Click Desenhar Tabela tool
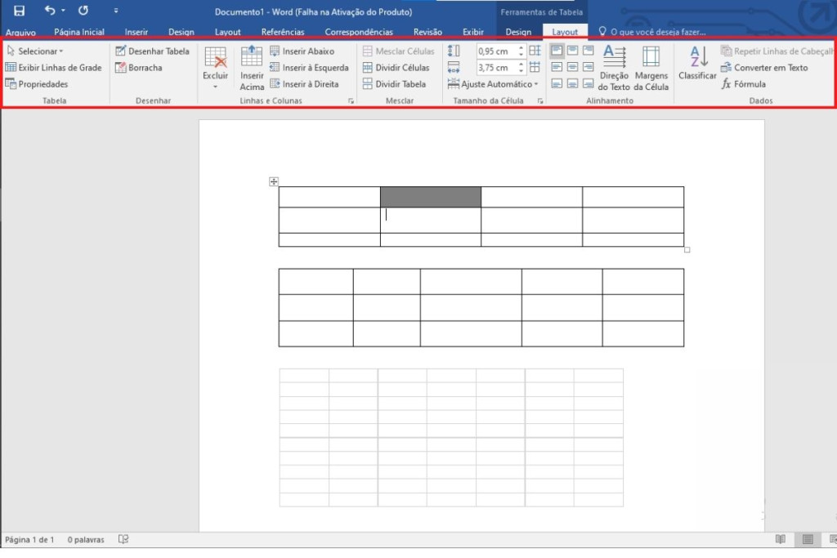 (x=152, y=51)
